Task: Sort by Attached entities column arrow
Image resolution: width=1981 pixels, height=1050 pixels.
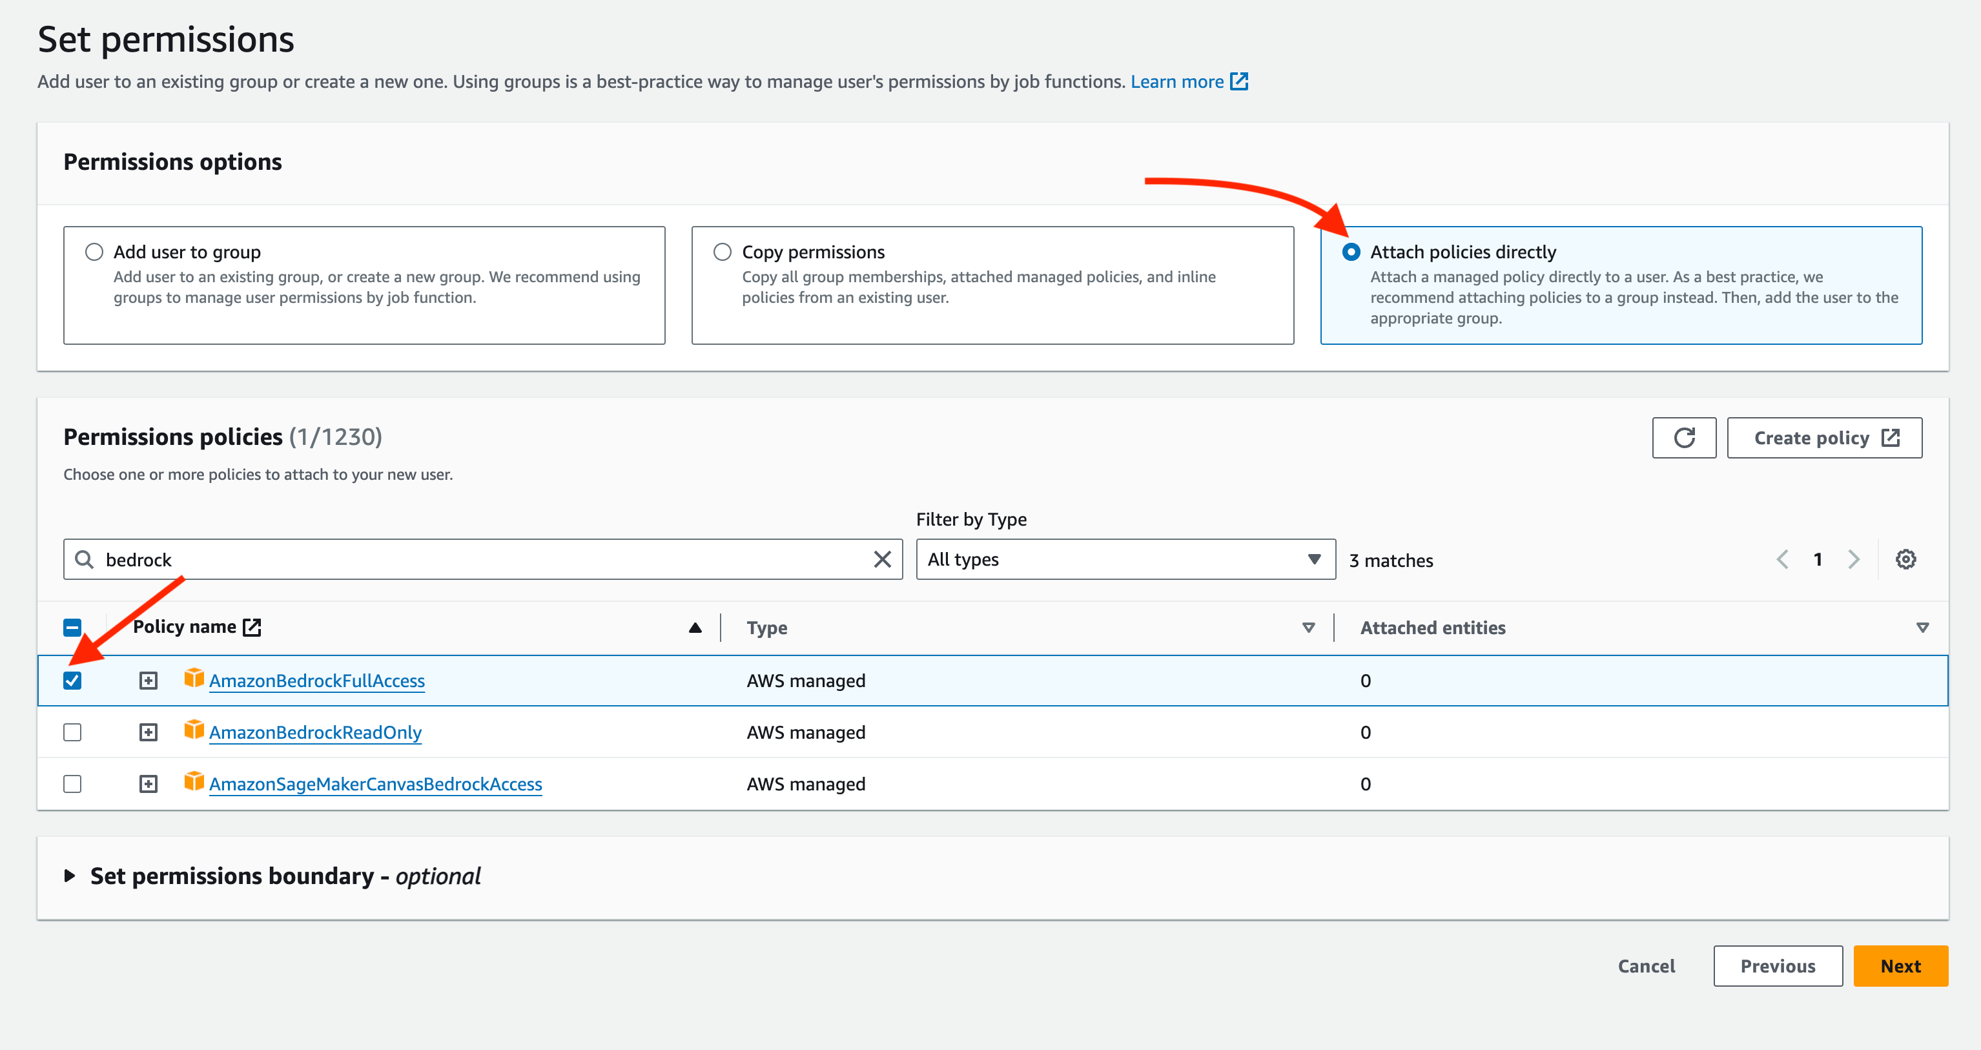Action: (x=1922, y=628)
